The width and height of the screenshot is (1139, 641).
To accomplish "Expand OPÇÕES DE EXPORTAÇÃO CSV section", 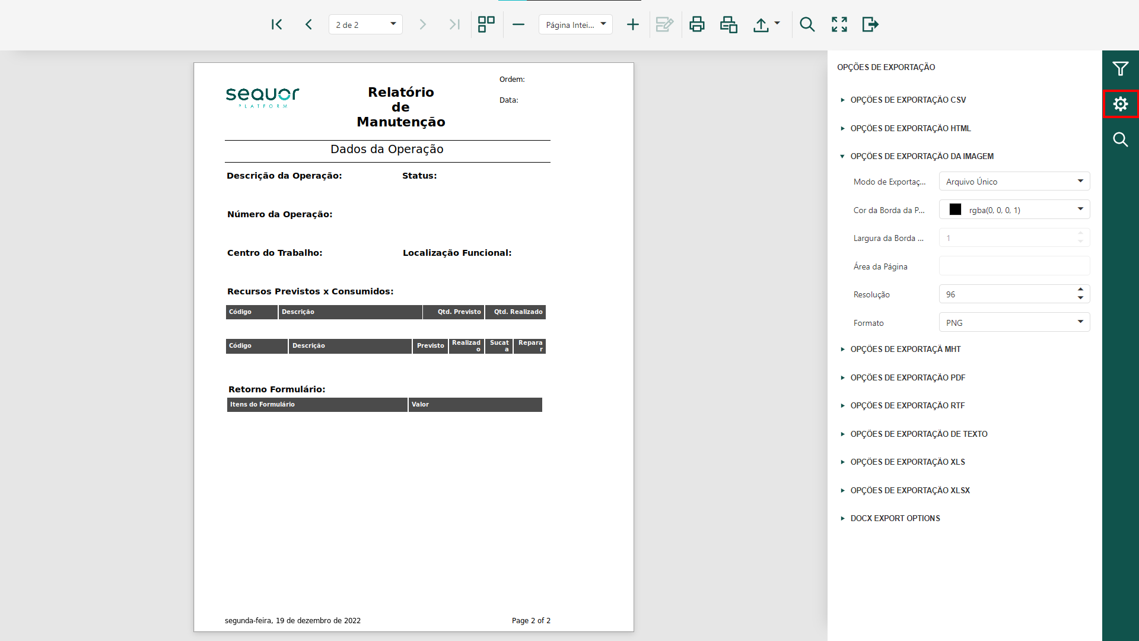I will click(x=908, y=100).
